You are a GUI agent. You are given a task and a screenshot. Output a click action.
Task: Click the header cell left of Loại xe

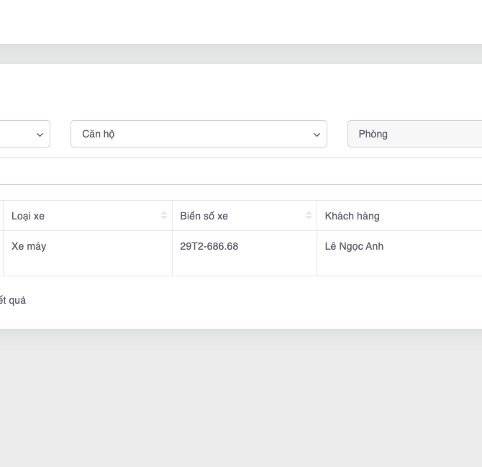pos(1,216)
